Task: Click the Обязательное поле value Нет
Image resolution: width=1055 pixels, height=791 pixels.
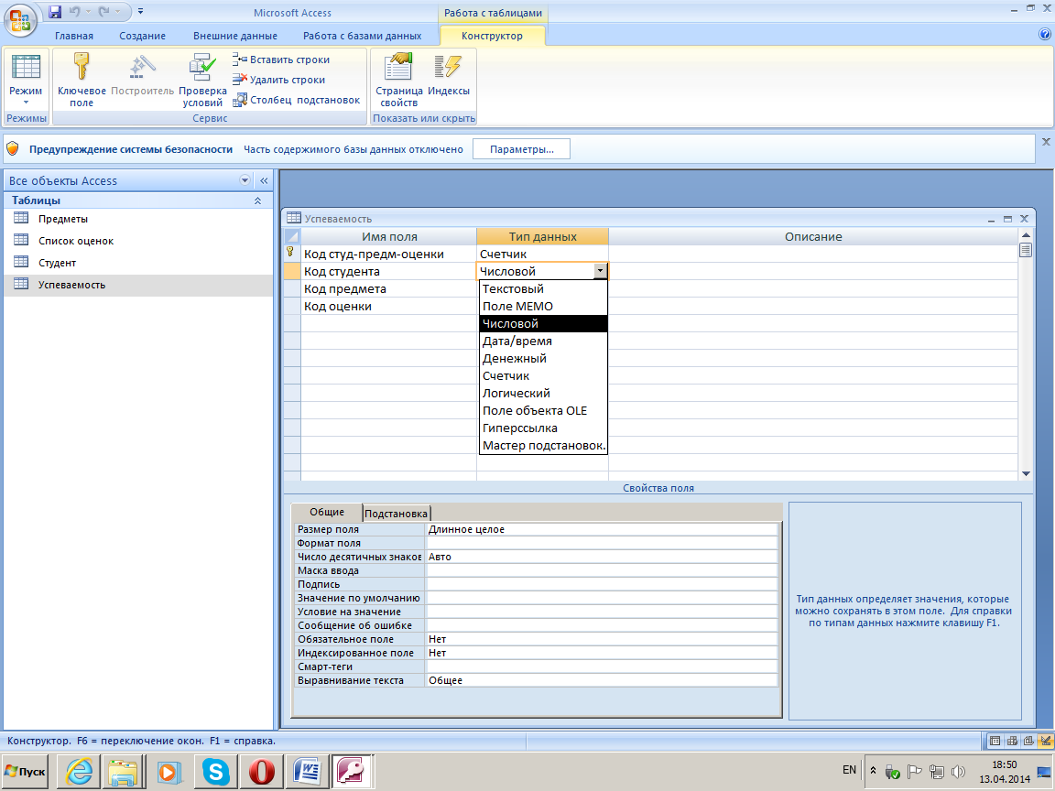Action: tap(602, 639)
